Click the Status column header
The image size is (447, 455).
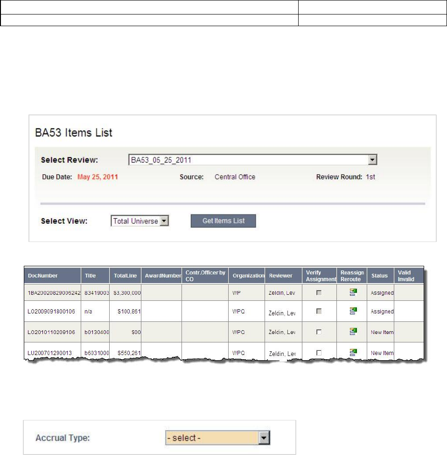(x=379, y=275)
